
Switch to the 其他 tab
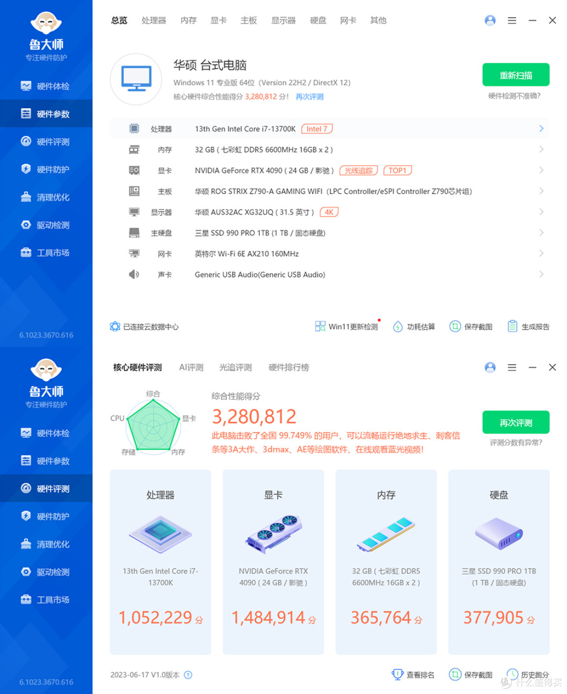[378, 20]
